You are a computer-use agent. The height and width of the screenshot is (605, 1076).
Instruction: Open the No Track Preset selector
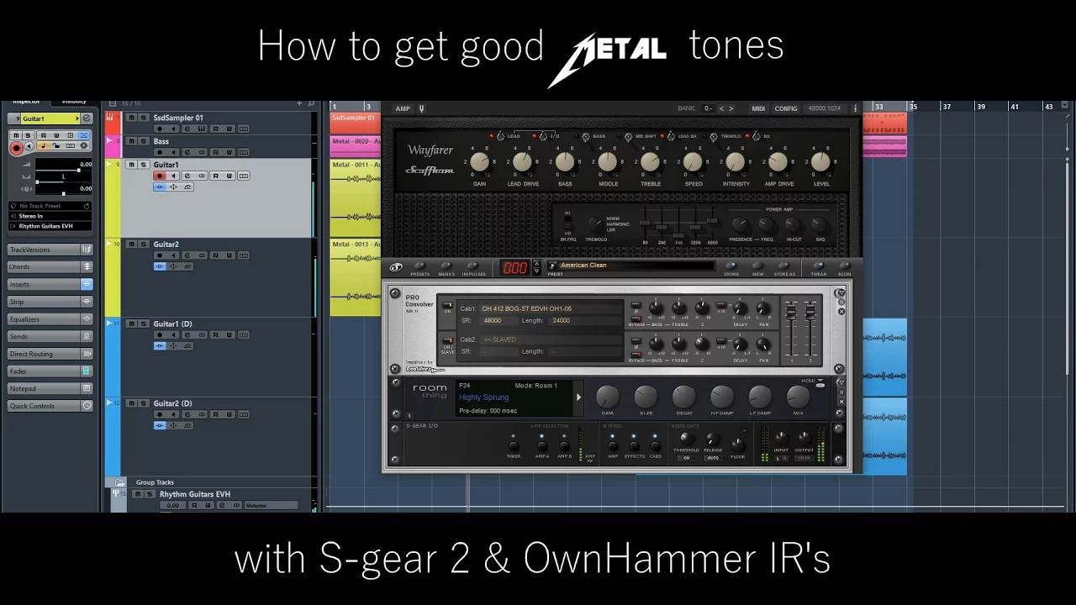coord(50,206)
